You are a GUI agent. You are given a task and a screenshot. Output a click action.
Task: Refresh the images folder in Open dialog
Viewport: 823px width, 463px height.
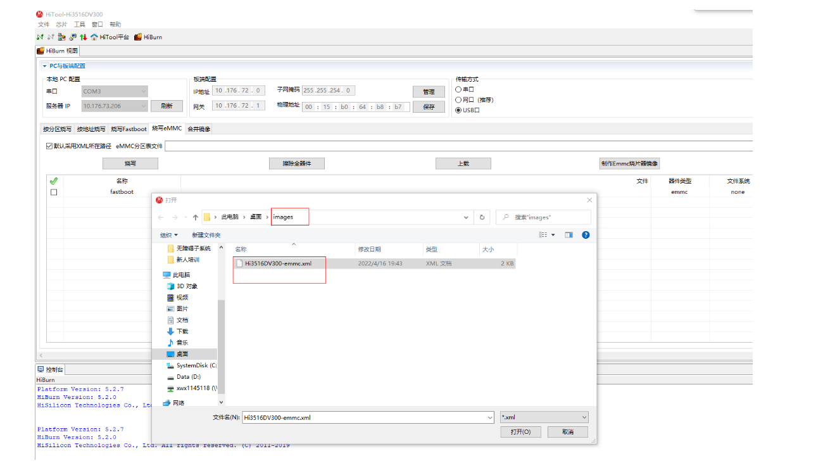pyautogui.click(x=482, y=217)
